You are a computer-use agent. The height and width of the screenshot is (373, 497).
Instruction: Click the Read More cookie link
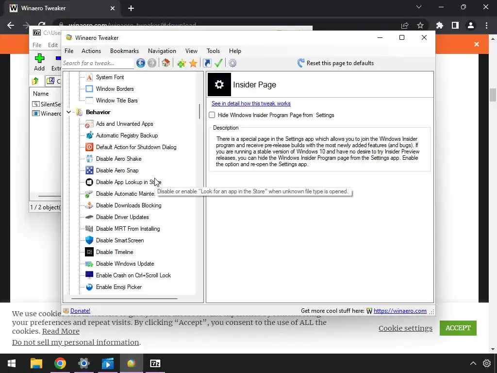(x=61, y=331)
